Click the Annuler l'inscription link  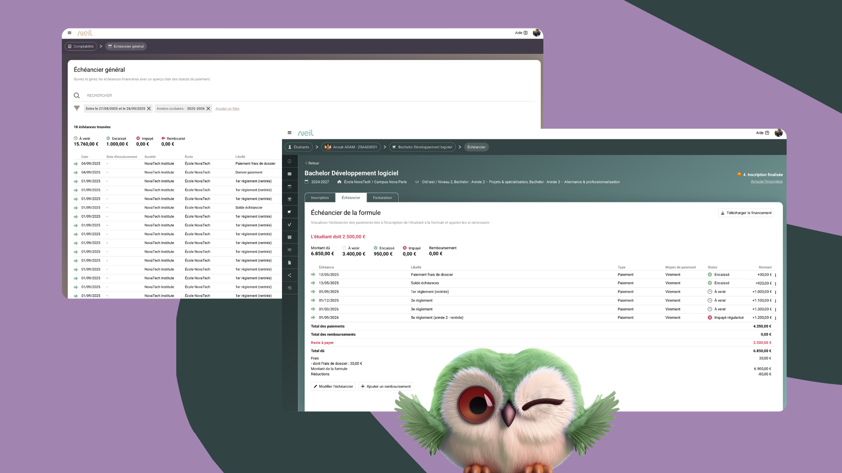coord(766,181)
